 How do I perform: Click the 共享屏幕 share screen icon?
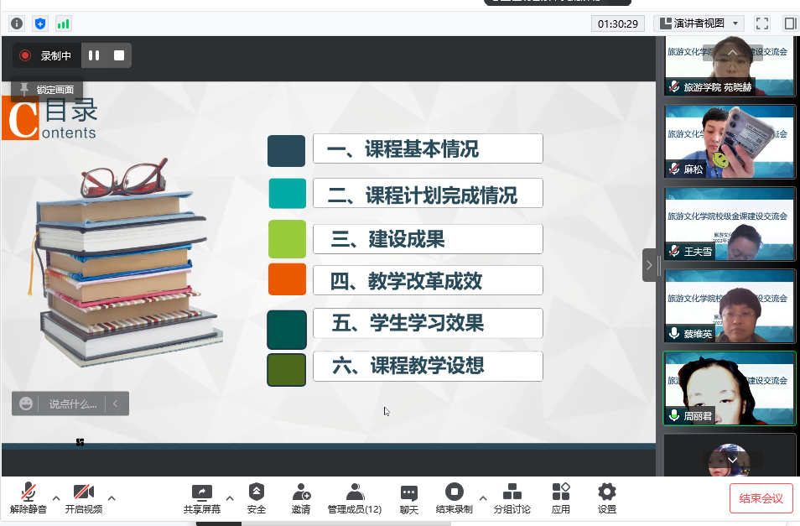coord(201,493)
